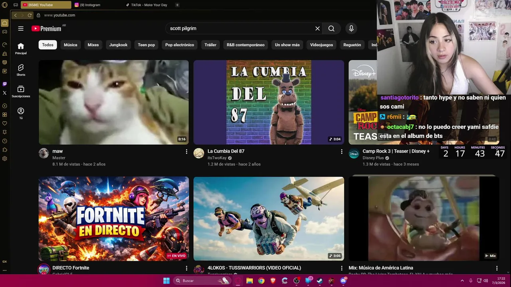Filter by Teen pop chip
Viewport: 511px width, 287px height.
pyautogui.click(x=146, y=45)
